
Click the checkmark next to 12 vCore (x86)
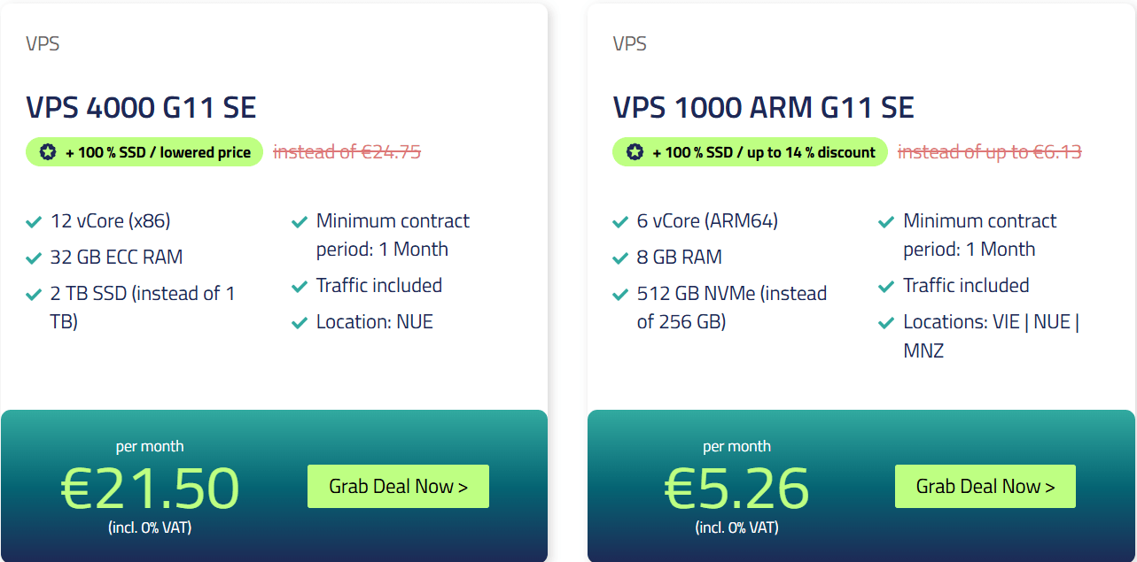[34, 222]
